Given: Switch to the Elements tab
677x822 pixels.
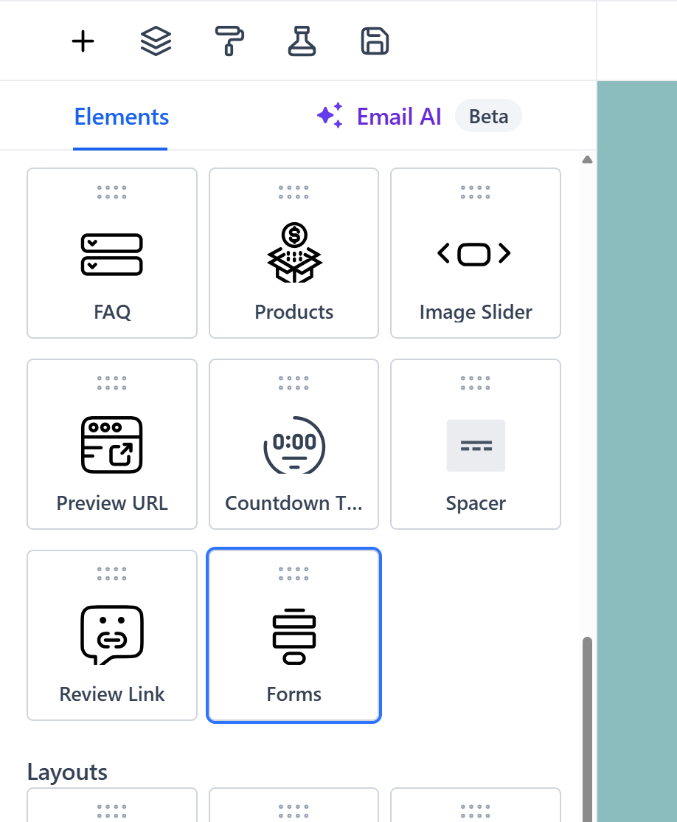Looking at the screenshot, I should click(x=121, y=116).
